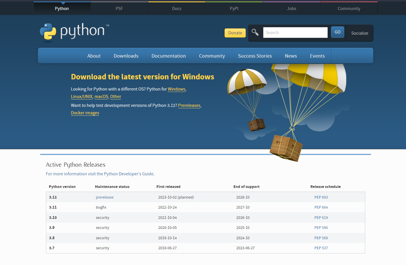The image size is (406, 265).
Task: Go to the PyPI top tab
Action: click(234, 9)
